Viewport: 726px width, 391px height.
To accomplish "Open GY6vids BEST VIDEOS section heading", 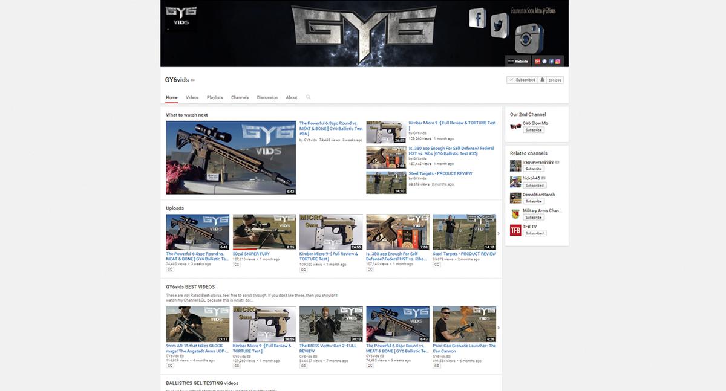I will [191, 287].
